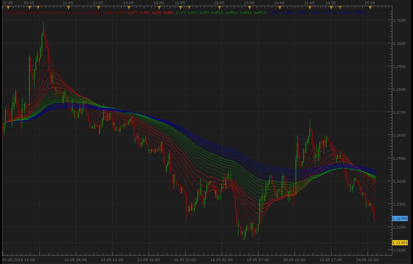This screenshot has width=413, height=264.
Task: Click the 1.2600 price scale label
Action: click(x=399, y=135)
